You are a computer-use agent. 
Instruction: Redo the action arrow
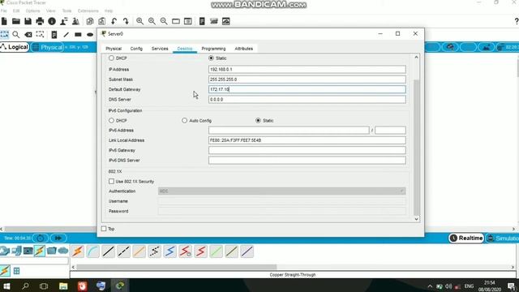126,22
